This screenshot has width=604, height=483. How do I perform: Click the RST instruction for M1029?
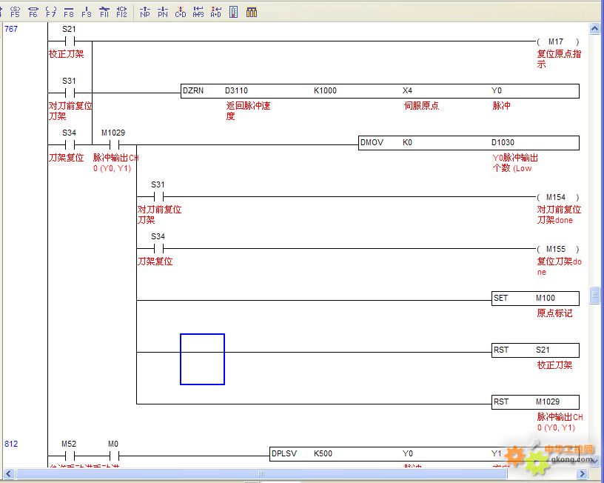click(501, 402)
